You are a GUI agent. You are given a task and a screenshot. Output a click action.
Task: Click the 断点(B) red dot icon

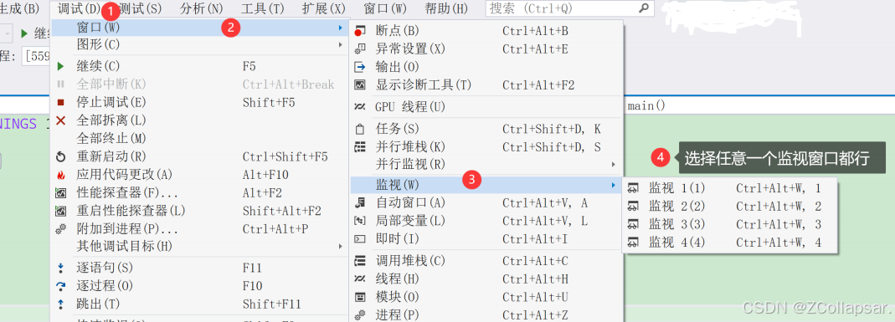(x=360, y=31)
